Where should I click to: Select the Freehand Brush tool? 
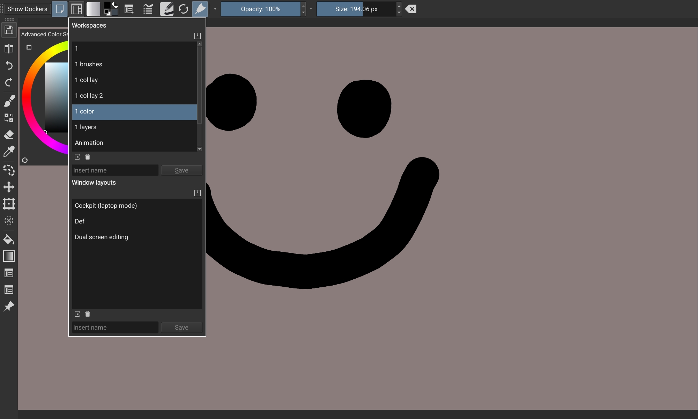pyautogui.click(x=9, y=101)
